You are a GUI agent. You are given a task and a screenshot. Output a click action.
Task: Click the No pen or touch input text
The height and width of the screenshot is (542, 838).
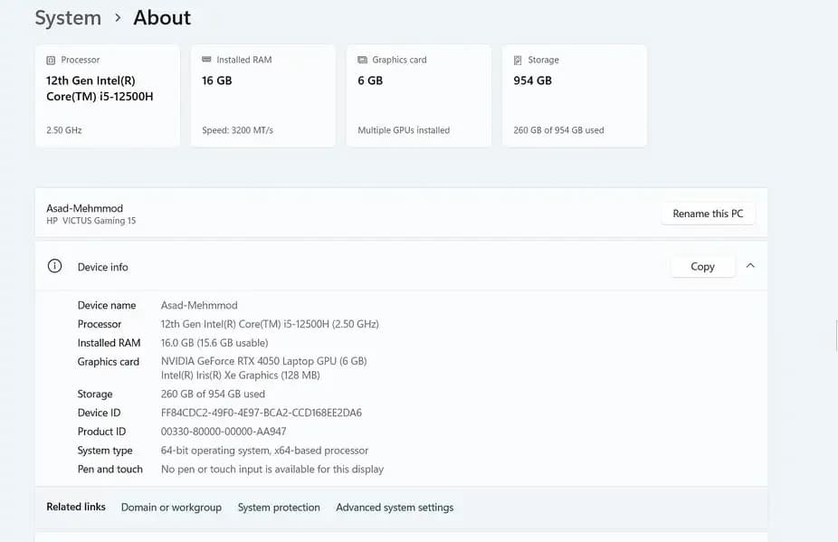(x=272, y=470)
